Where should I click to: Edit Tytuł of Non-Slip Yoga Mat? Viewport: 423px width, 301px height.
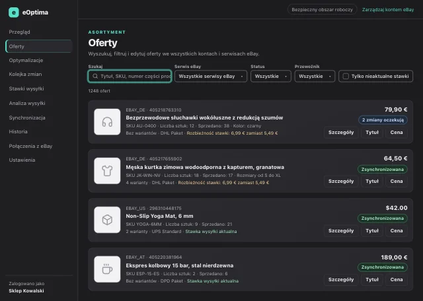pyautogui.click(x=372, y=230)
